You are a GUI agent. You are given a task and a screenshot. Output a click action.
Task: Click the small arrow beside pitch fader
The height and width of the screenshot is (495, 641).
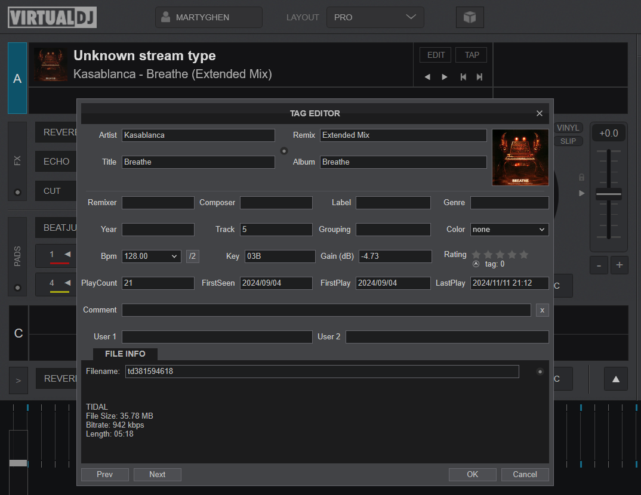[582, 194]
